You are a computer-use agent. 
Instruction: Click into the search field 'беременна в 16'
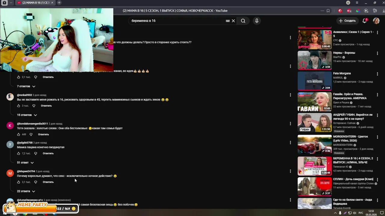[177, 21]
